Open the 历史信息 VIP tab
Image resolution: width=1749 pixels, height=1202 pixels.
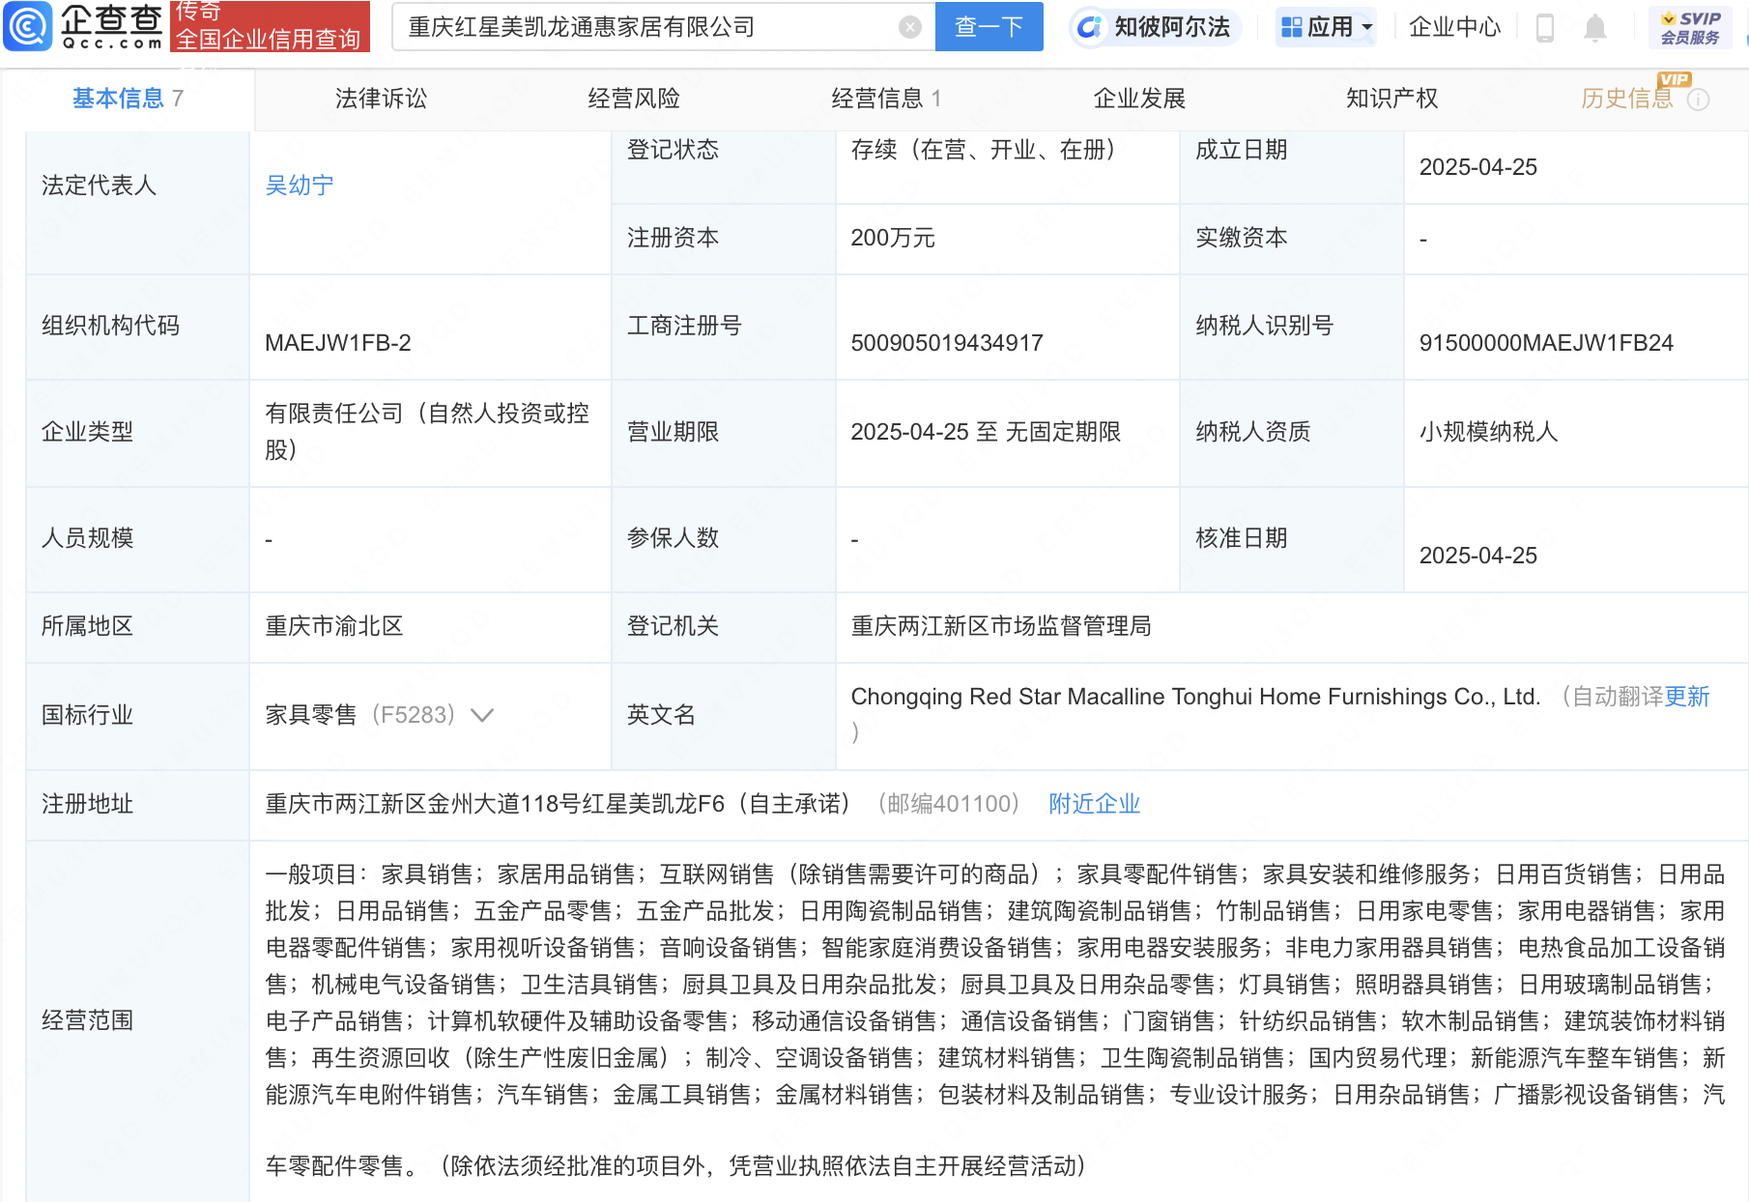pyautogui.click(x=1627, y=99)
